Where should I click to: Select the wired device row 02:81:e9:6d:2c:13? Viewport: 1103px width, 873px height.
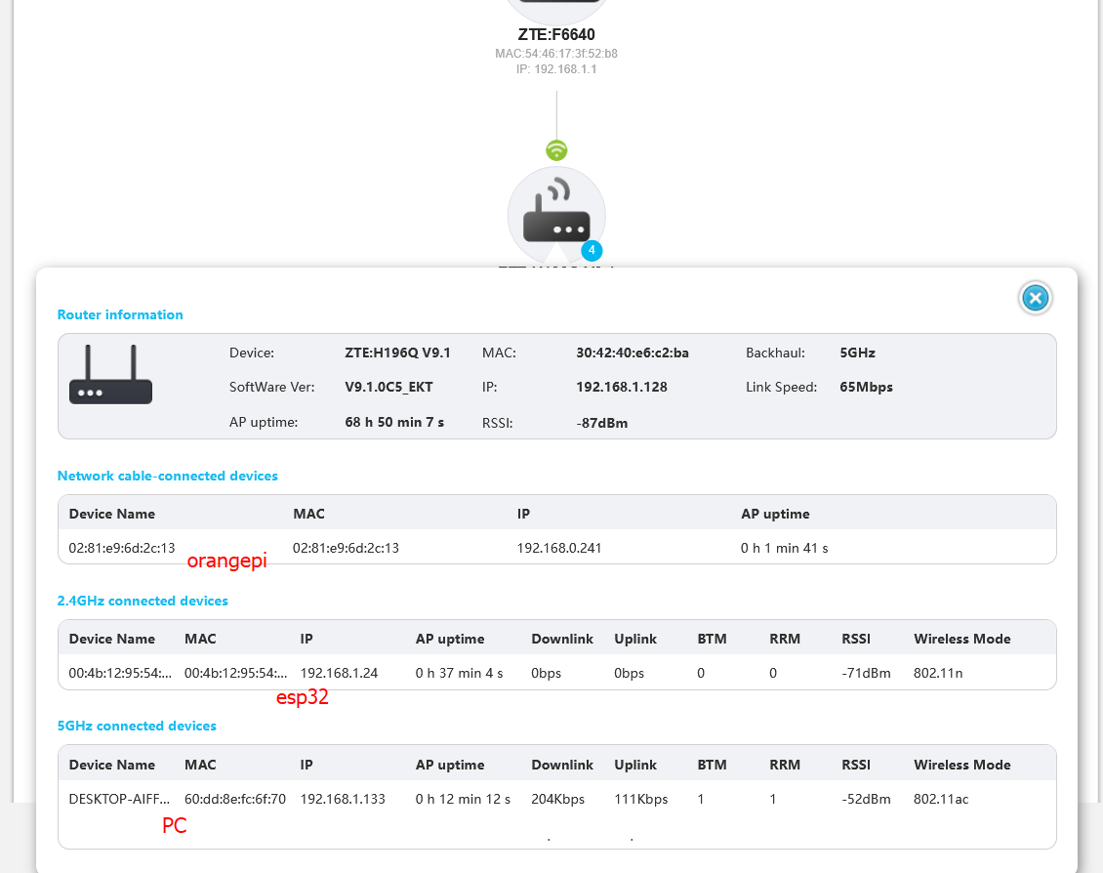tap(556, 547)
